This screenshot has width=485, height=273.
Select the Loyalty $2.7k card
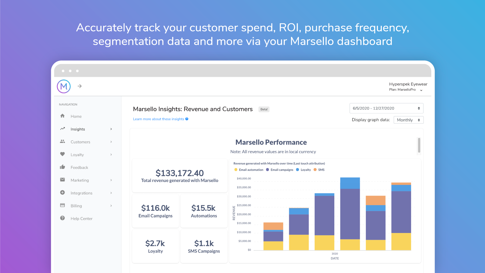[156, 246]
